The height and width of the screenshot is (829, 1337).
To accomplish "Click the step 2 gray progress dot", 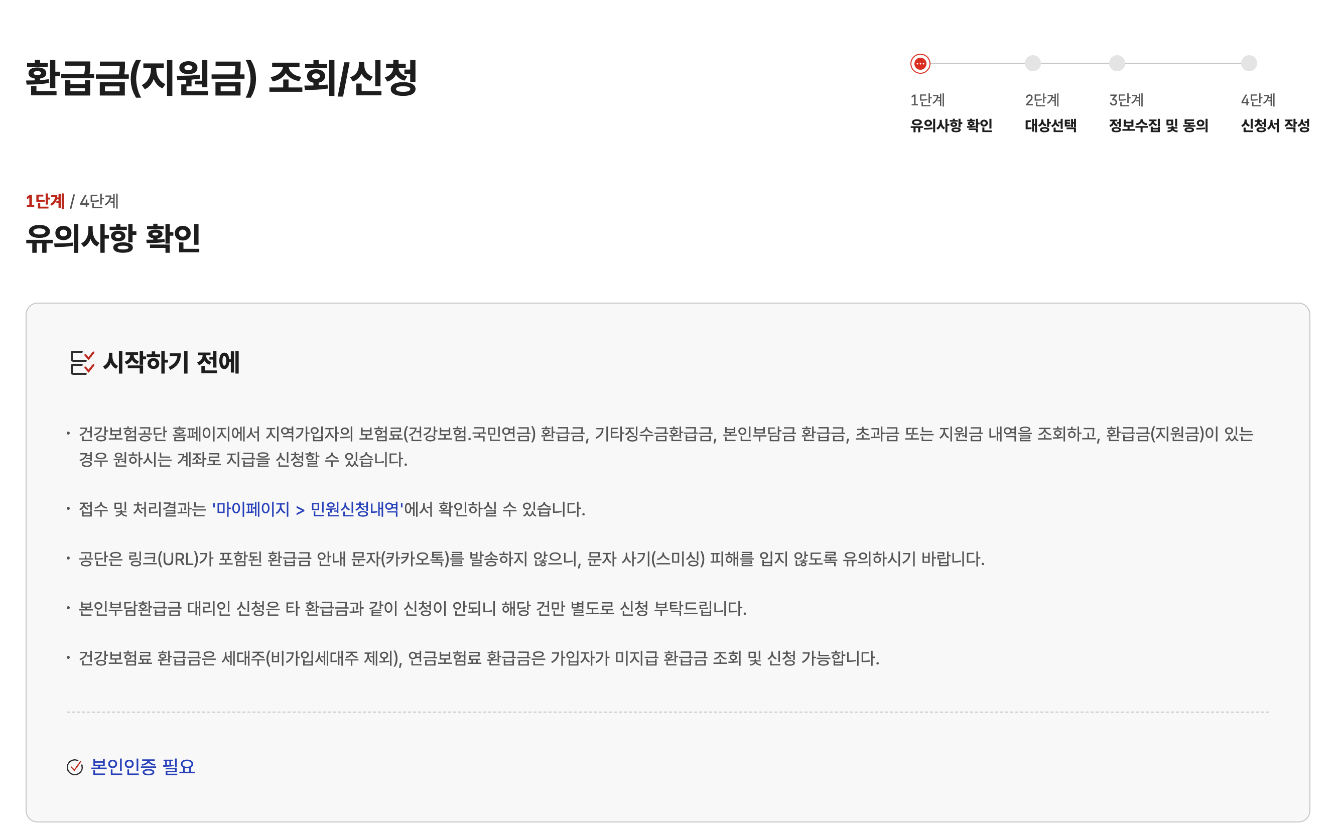I will click(x=1032, y=64).
